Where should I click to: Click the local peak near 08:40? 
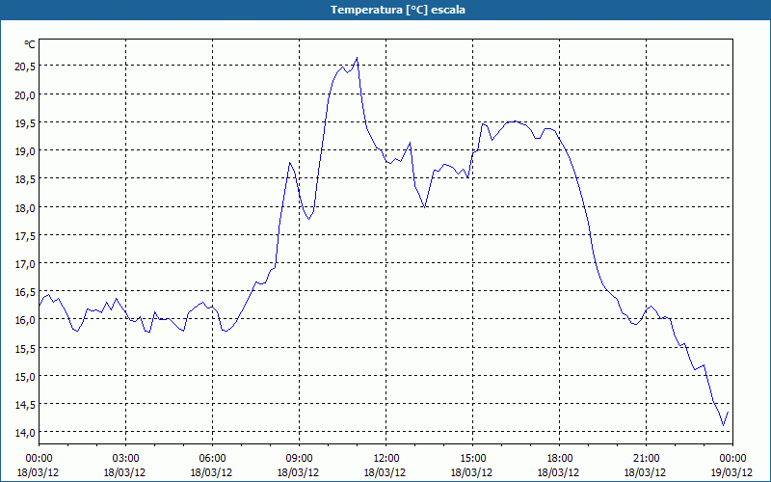(x=290, y=163)
